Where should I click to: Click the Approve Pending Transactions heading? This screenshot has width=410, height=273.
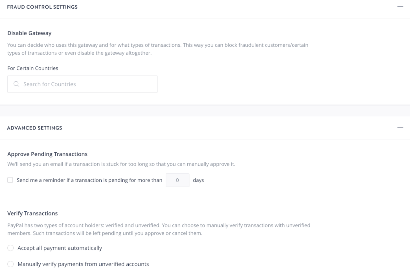[47, 154]
